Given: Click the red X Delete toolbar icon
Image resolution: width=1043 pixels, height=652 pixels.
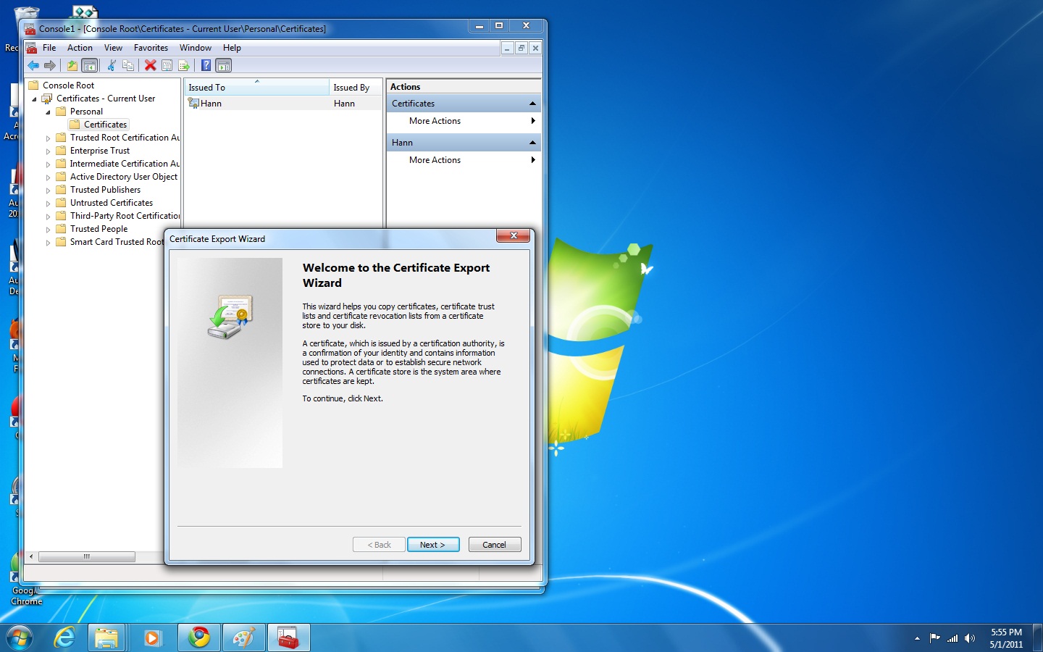Looking at the screenshot, I should click(x=151, y=65).
